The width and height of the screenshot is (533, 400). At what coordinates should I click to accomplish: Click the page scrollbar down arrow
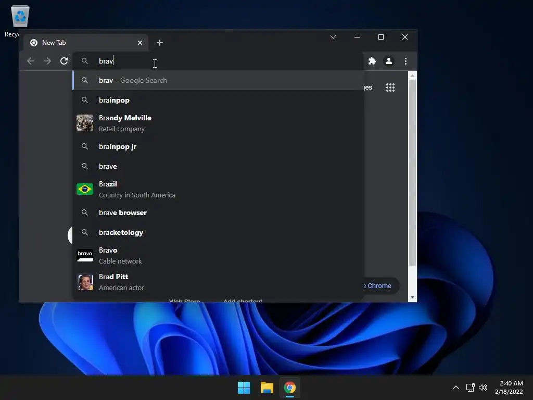[x=412, y=297]
